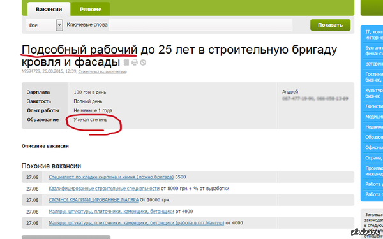Click the 'Описание вакансии' heading
383x239 pixels.
tap(45, 146)
